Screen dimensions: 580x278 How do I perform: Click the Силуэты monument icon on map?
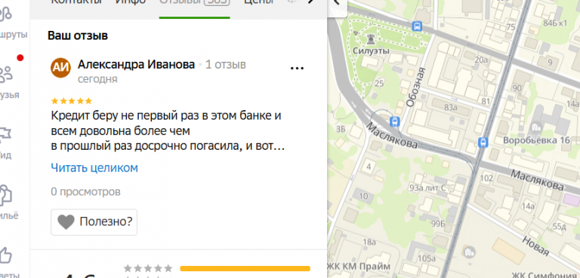pos(371,38)
